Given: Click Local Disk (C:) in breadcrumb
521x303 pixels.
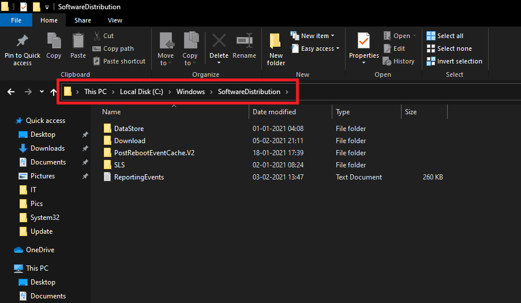Looking at the screenshot, I should click(x=141, y=92).
